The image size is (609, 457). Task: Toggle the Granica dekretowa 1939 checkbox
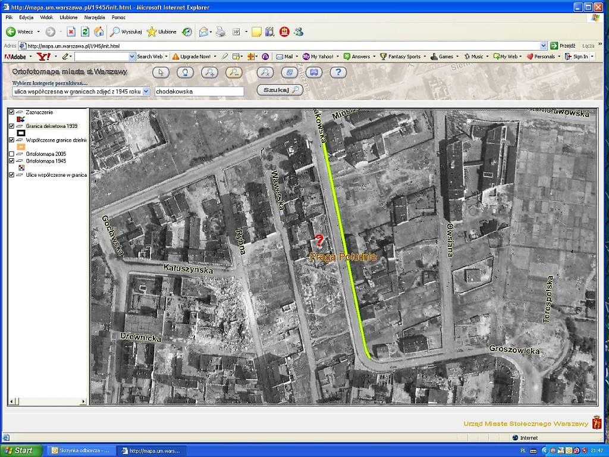click(12, 126)
